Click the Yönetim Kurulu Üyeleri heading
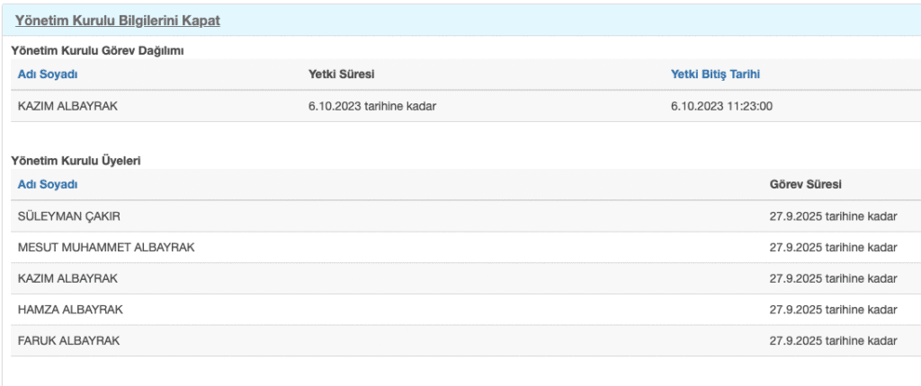Screen dimensions: 921x386 (x=76, y=160)
